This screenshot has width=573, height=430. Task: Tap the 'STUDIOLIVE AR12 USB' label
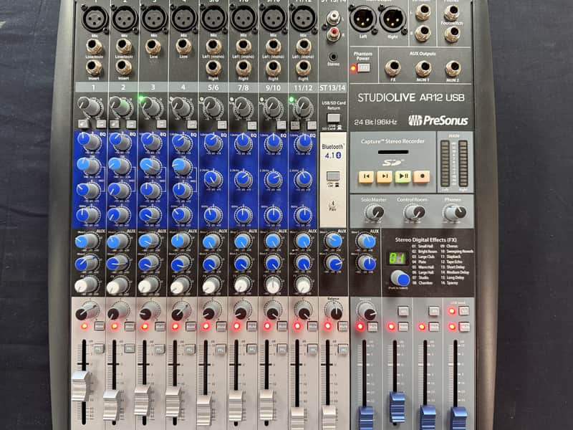411,97
